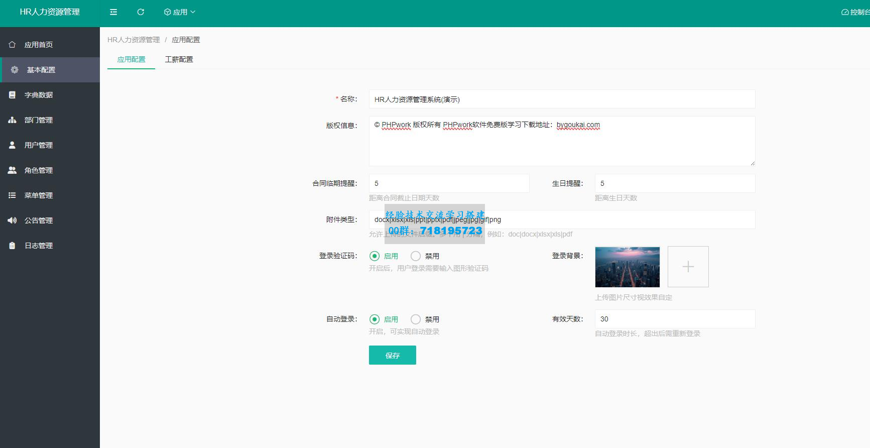Click the gear icon for 基本配置
This screenshot has height=448, width=870.
(x=15, y=70)
